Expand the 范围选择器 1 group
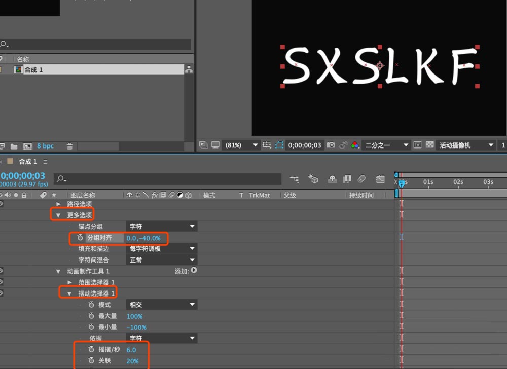Image resolution: width=507 pixels, height=369 pixels. coord(69,282)
